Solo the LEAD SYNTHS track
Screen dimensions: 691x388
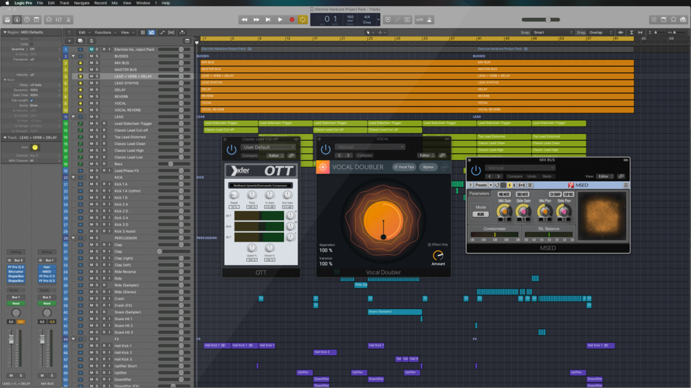click(x=97, y=83)
